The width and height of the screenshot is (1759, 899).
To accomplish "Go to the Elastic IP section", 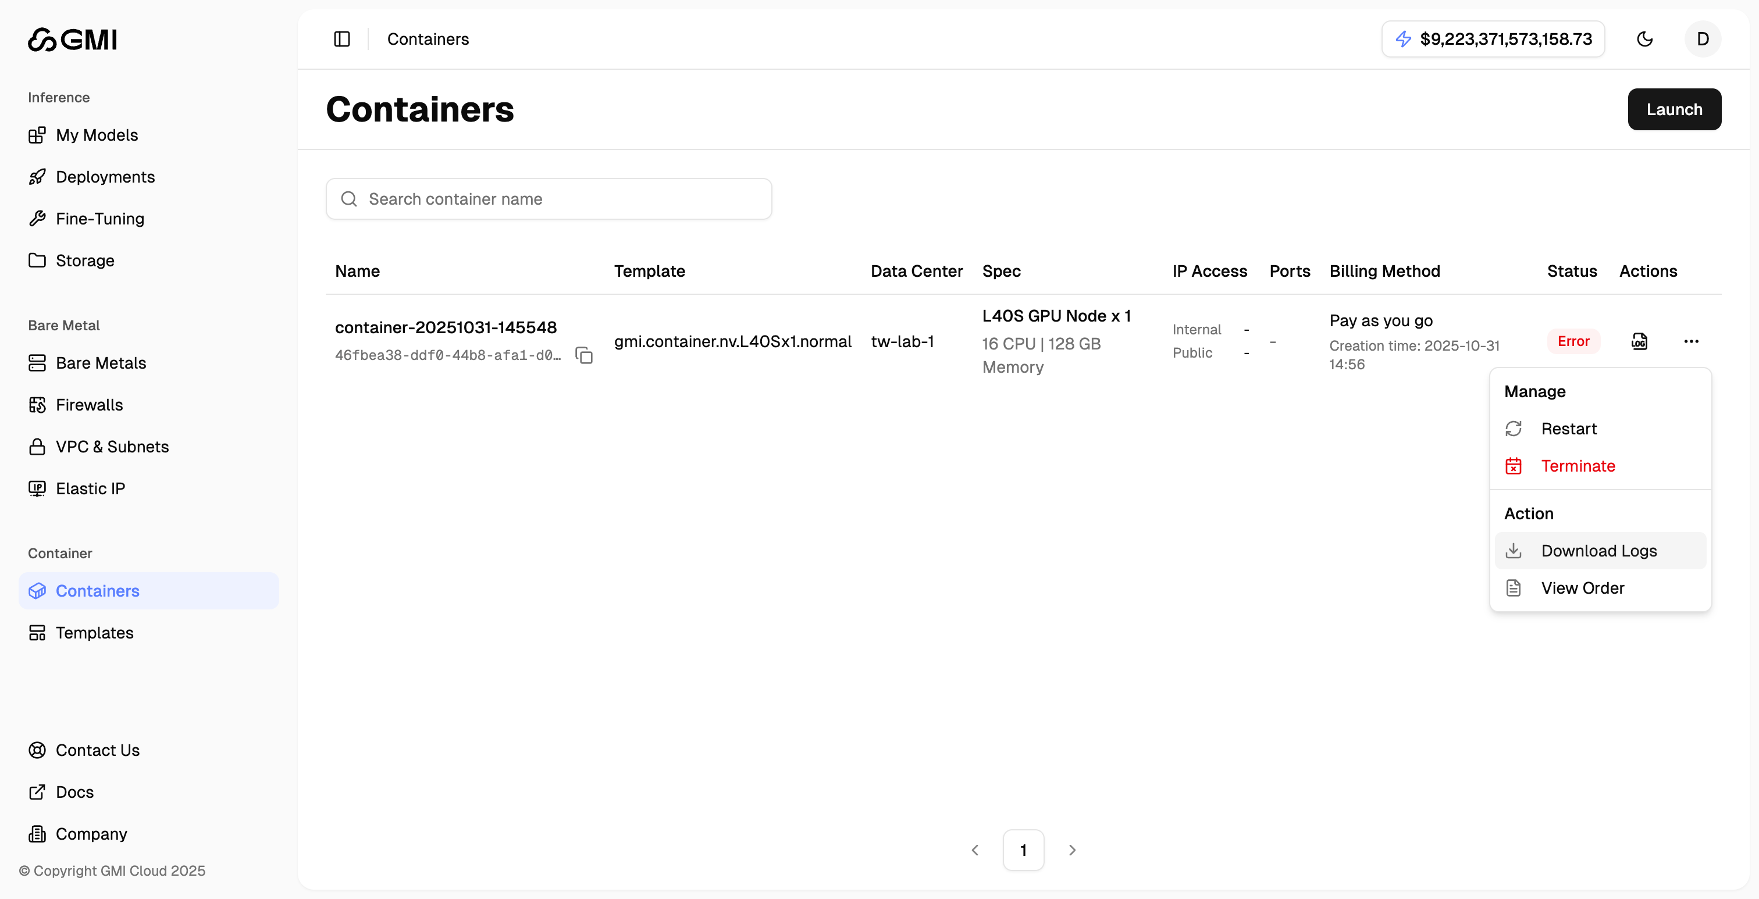I will 90,488.
